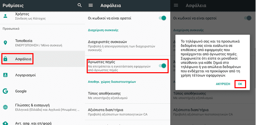256x125 pixels.
Task: Tap the Χρήστες person icon
Action: tap(5, 16)
